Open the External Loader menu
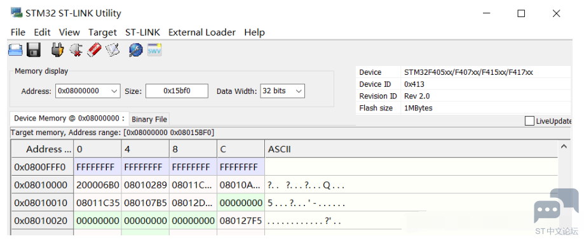The width and height of the screenshot is (584, 241). click(x=202, y=32)
